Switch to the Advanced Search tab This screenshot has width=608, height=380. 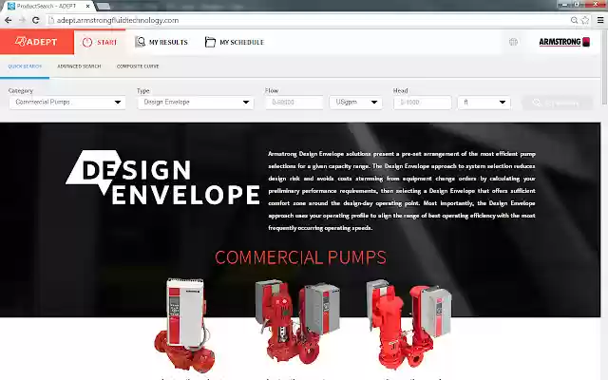pyautogui.click(x=79, y=66)
